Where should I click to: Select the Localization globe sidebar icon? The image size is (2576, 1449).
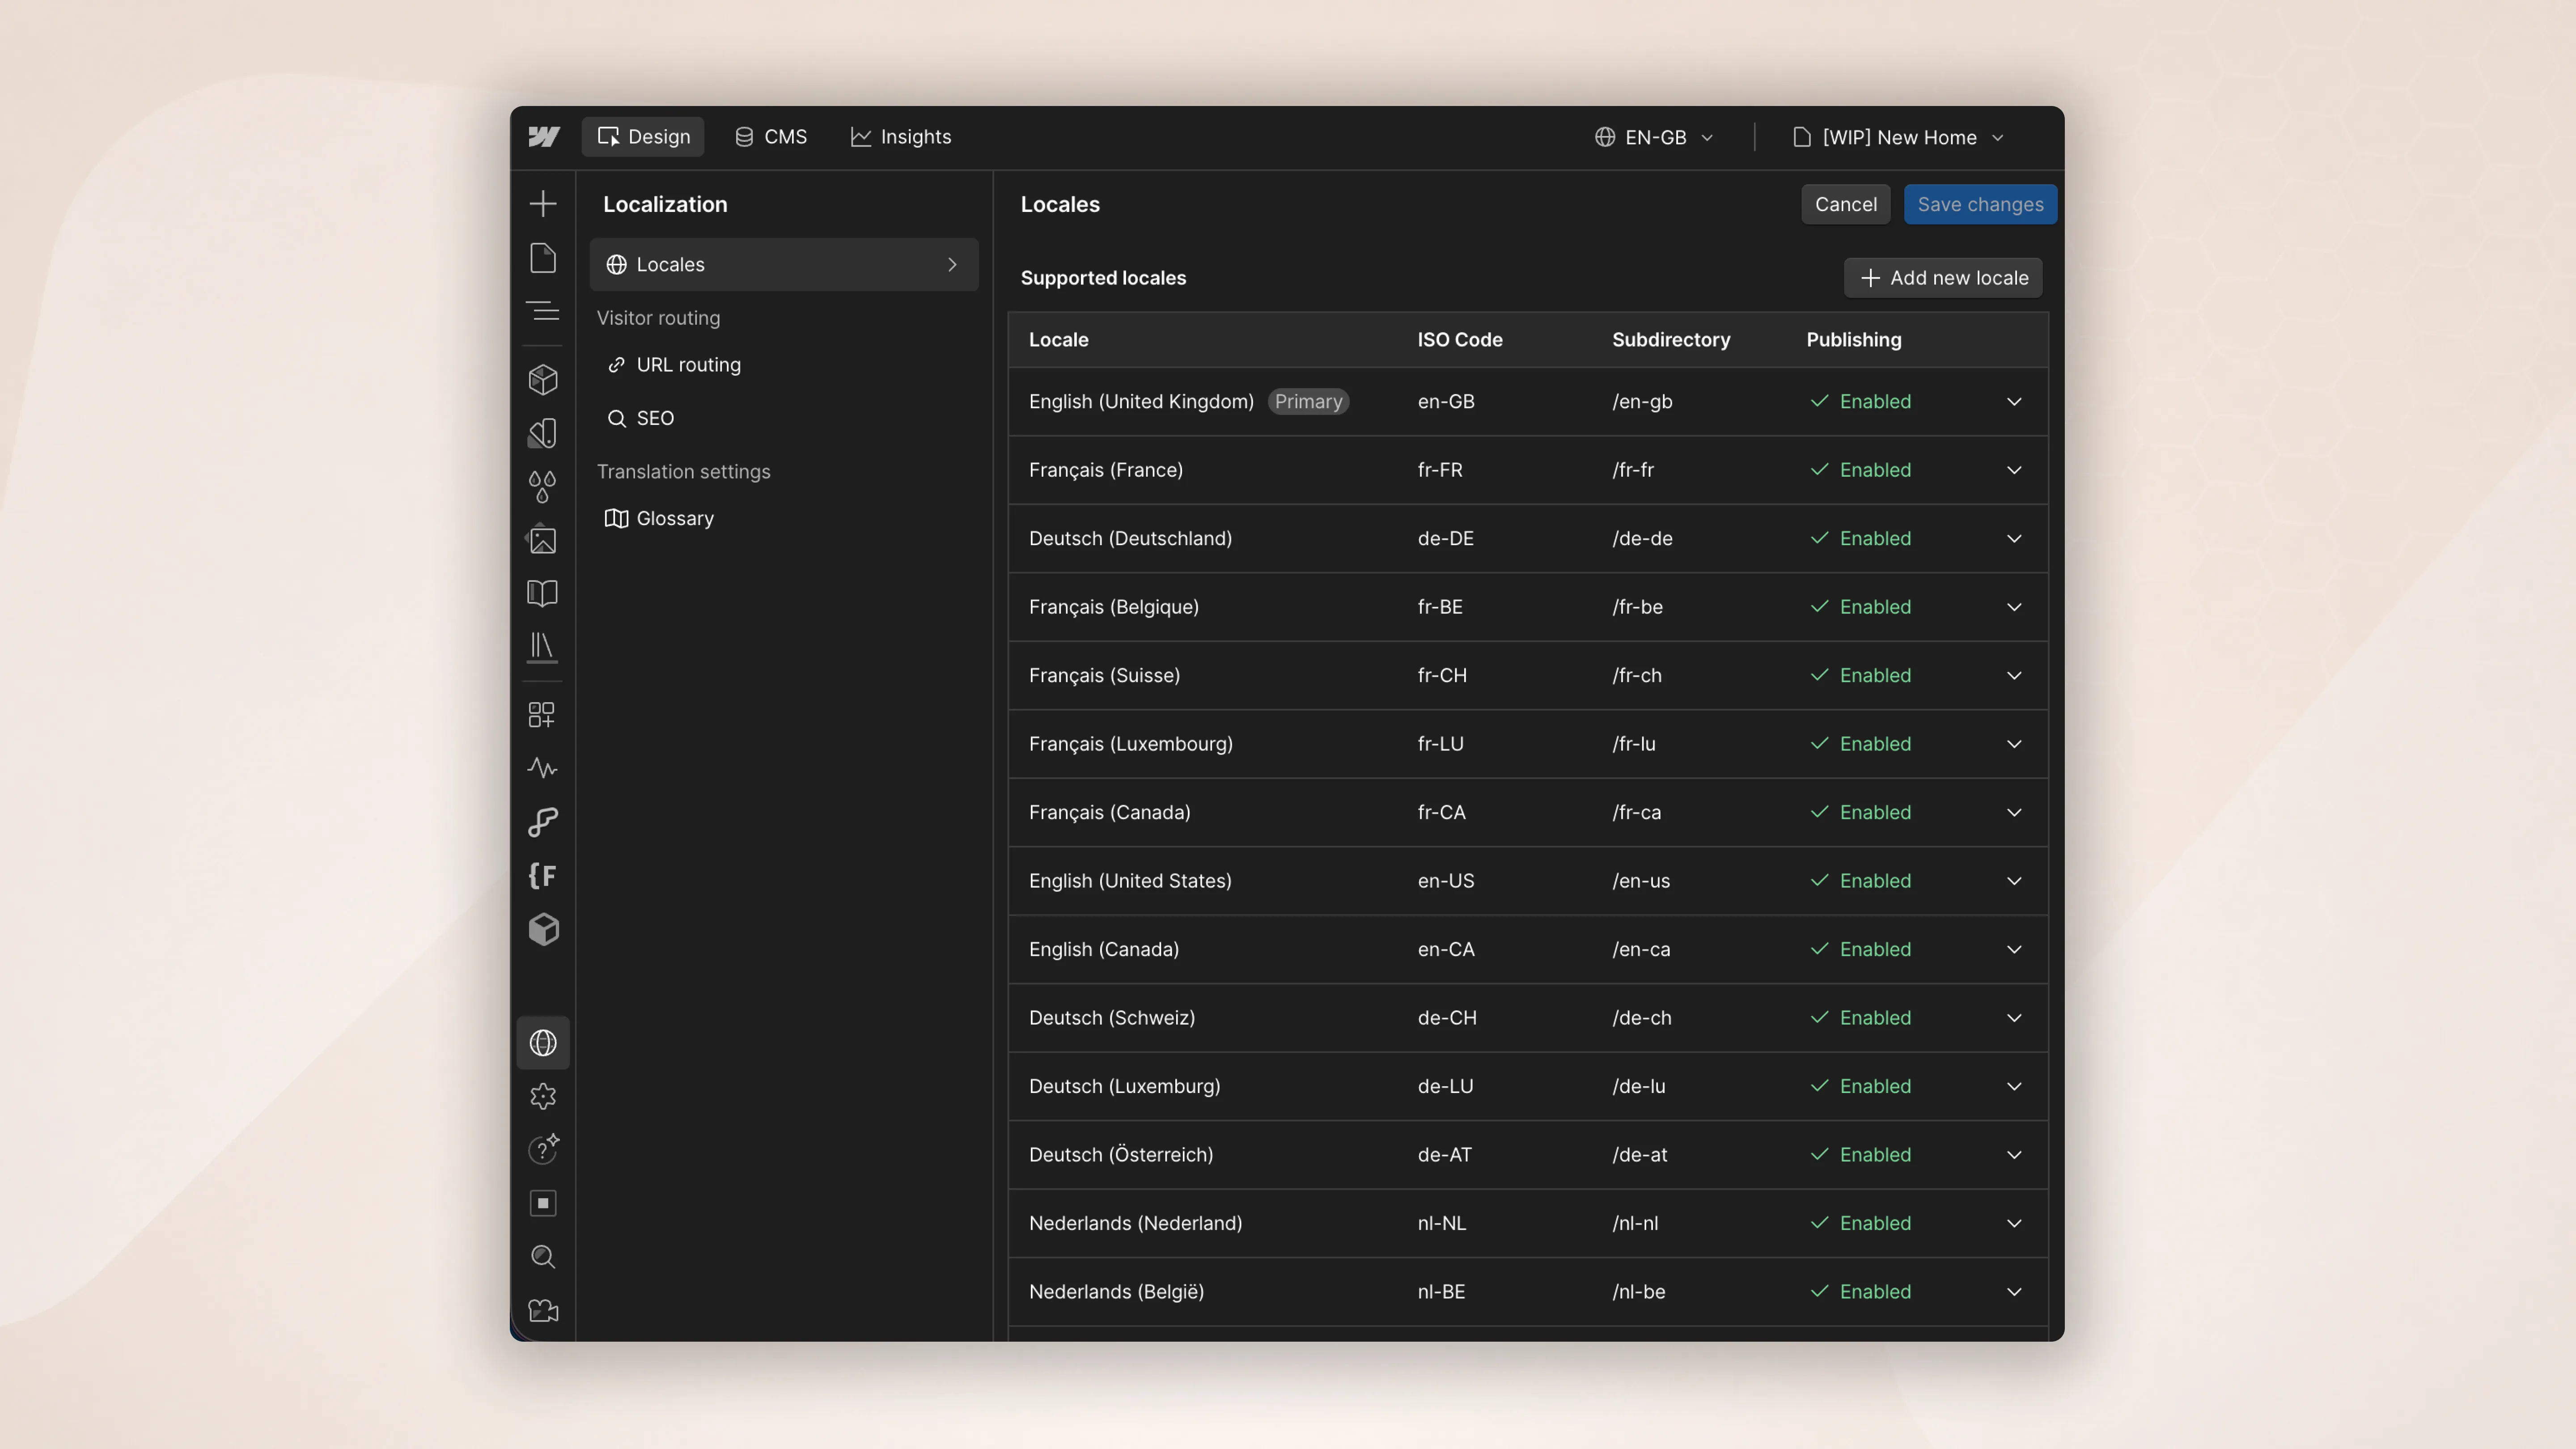[543, 1043]
